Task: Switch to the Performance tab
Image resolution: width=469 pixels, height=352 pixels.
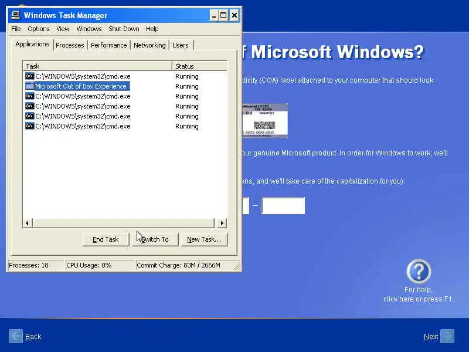Action: [109, 45]
